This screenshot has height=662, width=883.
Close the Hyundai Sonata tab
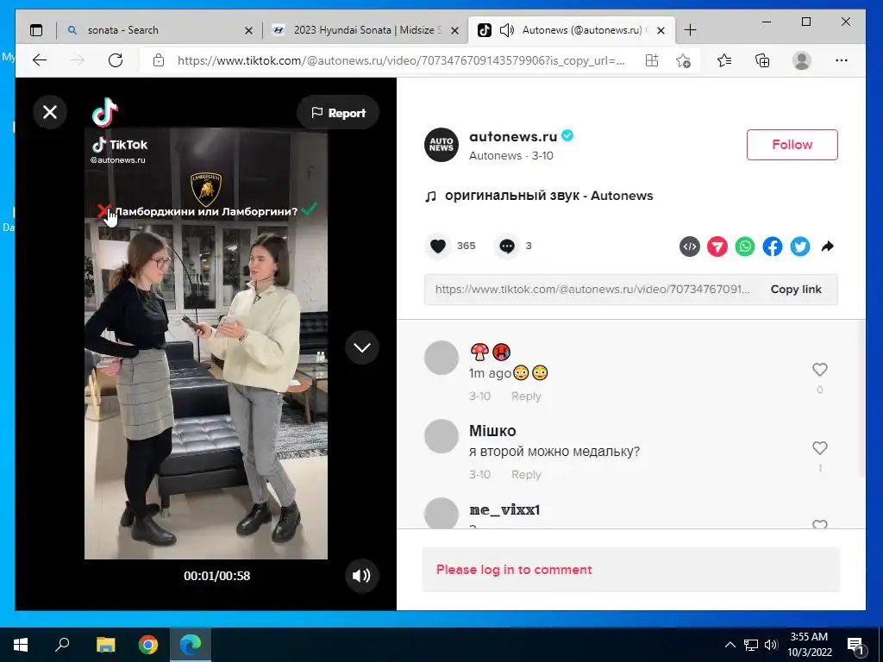tap(455, 31)
